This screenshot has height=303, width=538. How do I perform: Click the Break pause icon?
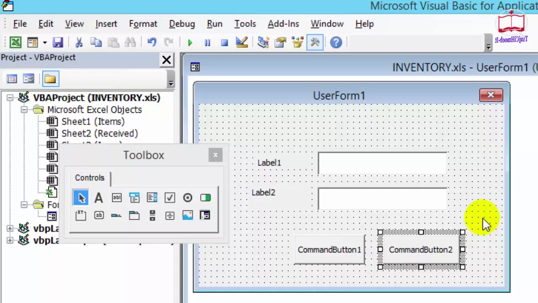click(x=207, y=43)
